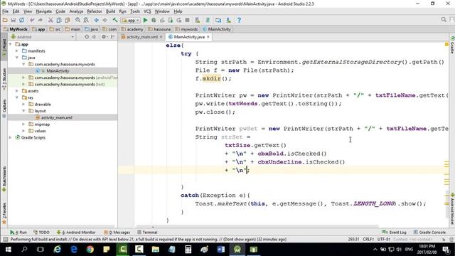Switch to the activity_main.xml editor tab
This screenshot has height=256, width=455.
141,37
